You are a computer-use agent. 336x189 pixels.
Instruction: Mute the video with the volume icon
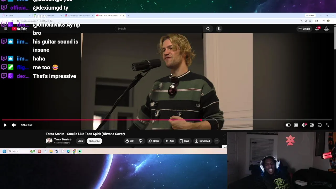click(14, 125)
